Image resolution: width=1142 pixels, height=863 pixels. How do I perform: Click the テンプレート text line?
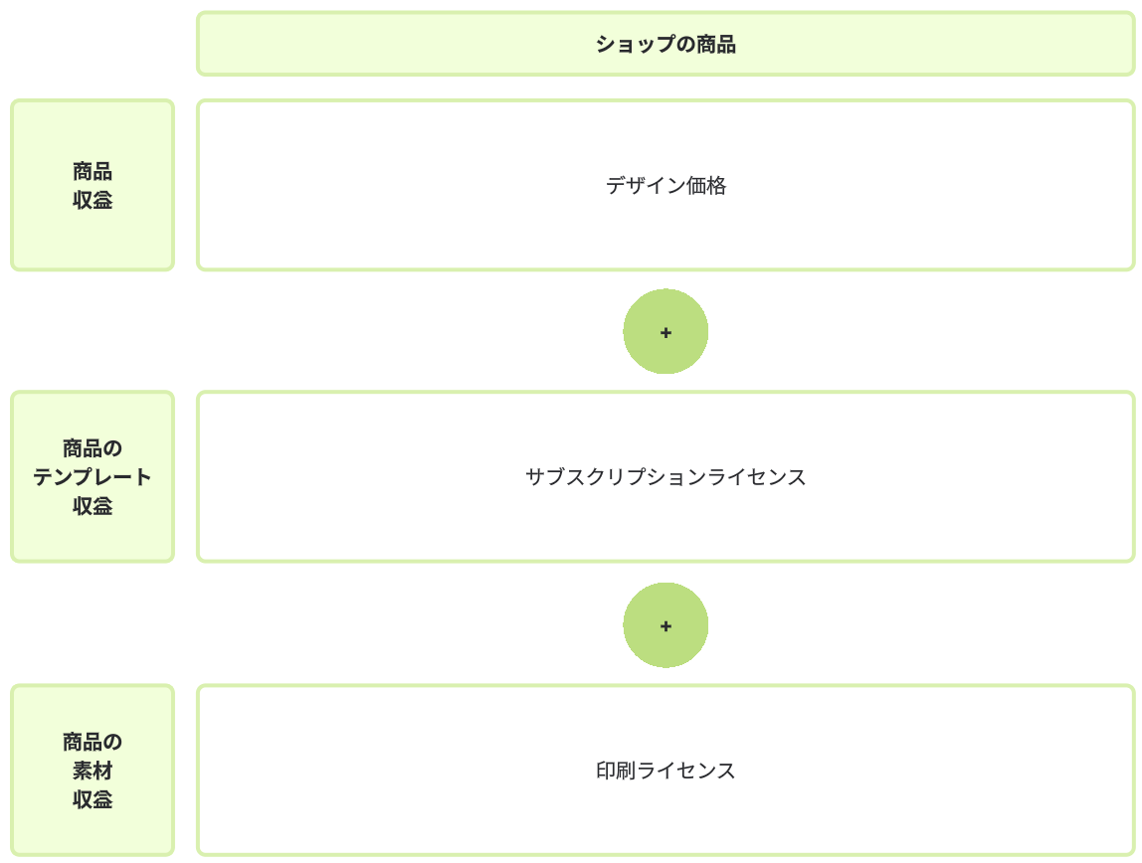tap(93, 477)
